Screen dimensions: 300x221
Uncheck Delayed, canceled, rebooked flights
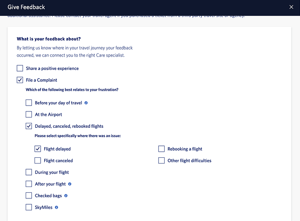click(x=29, y=126)
